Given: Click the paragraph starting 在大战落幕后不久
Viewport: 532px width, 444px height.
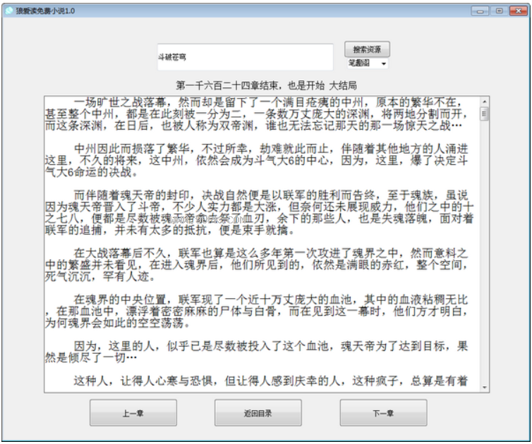Looking at the screenshot, I should [x=257, y=265].
